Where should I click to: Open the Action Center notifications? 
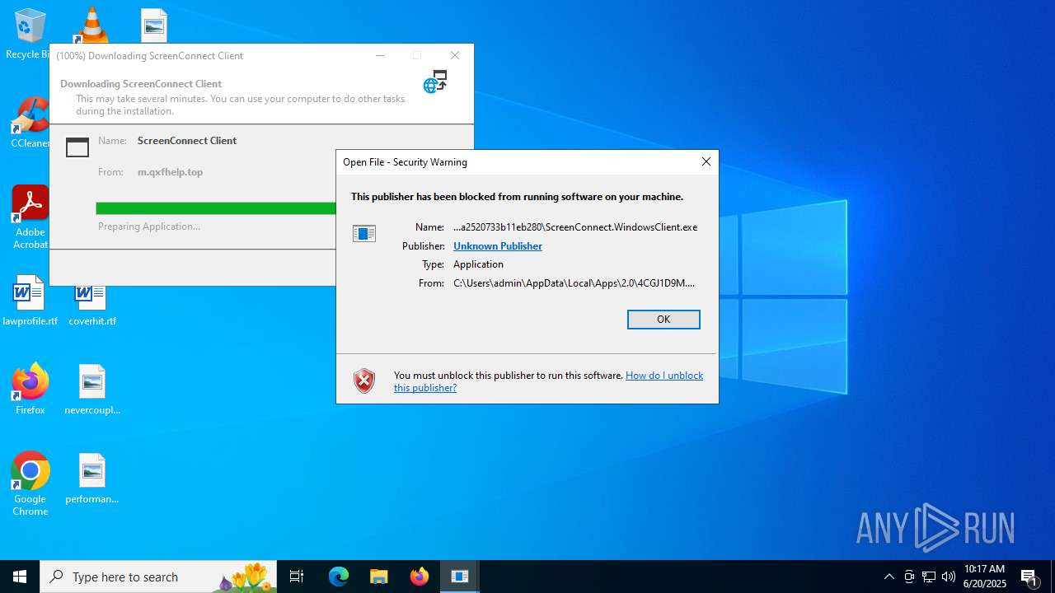coord(1029,577)
